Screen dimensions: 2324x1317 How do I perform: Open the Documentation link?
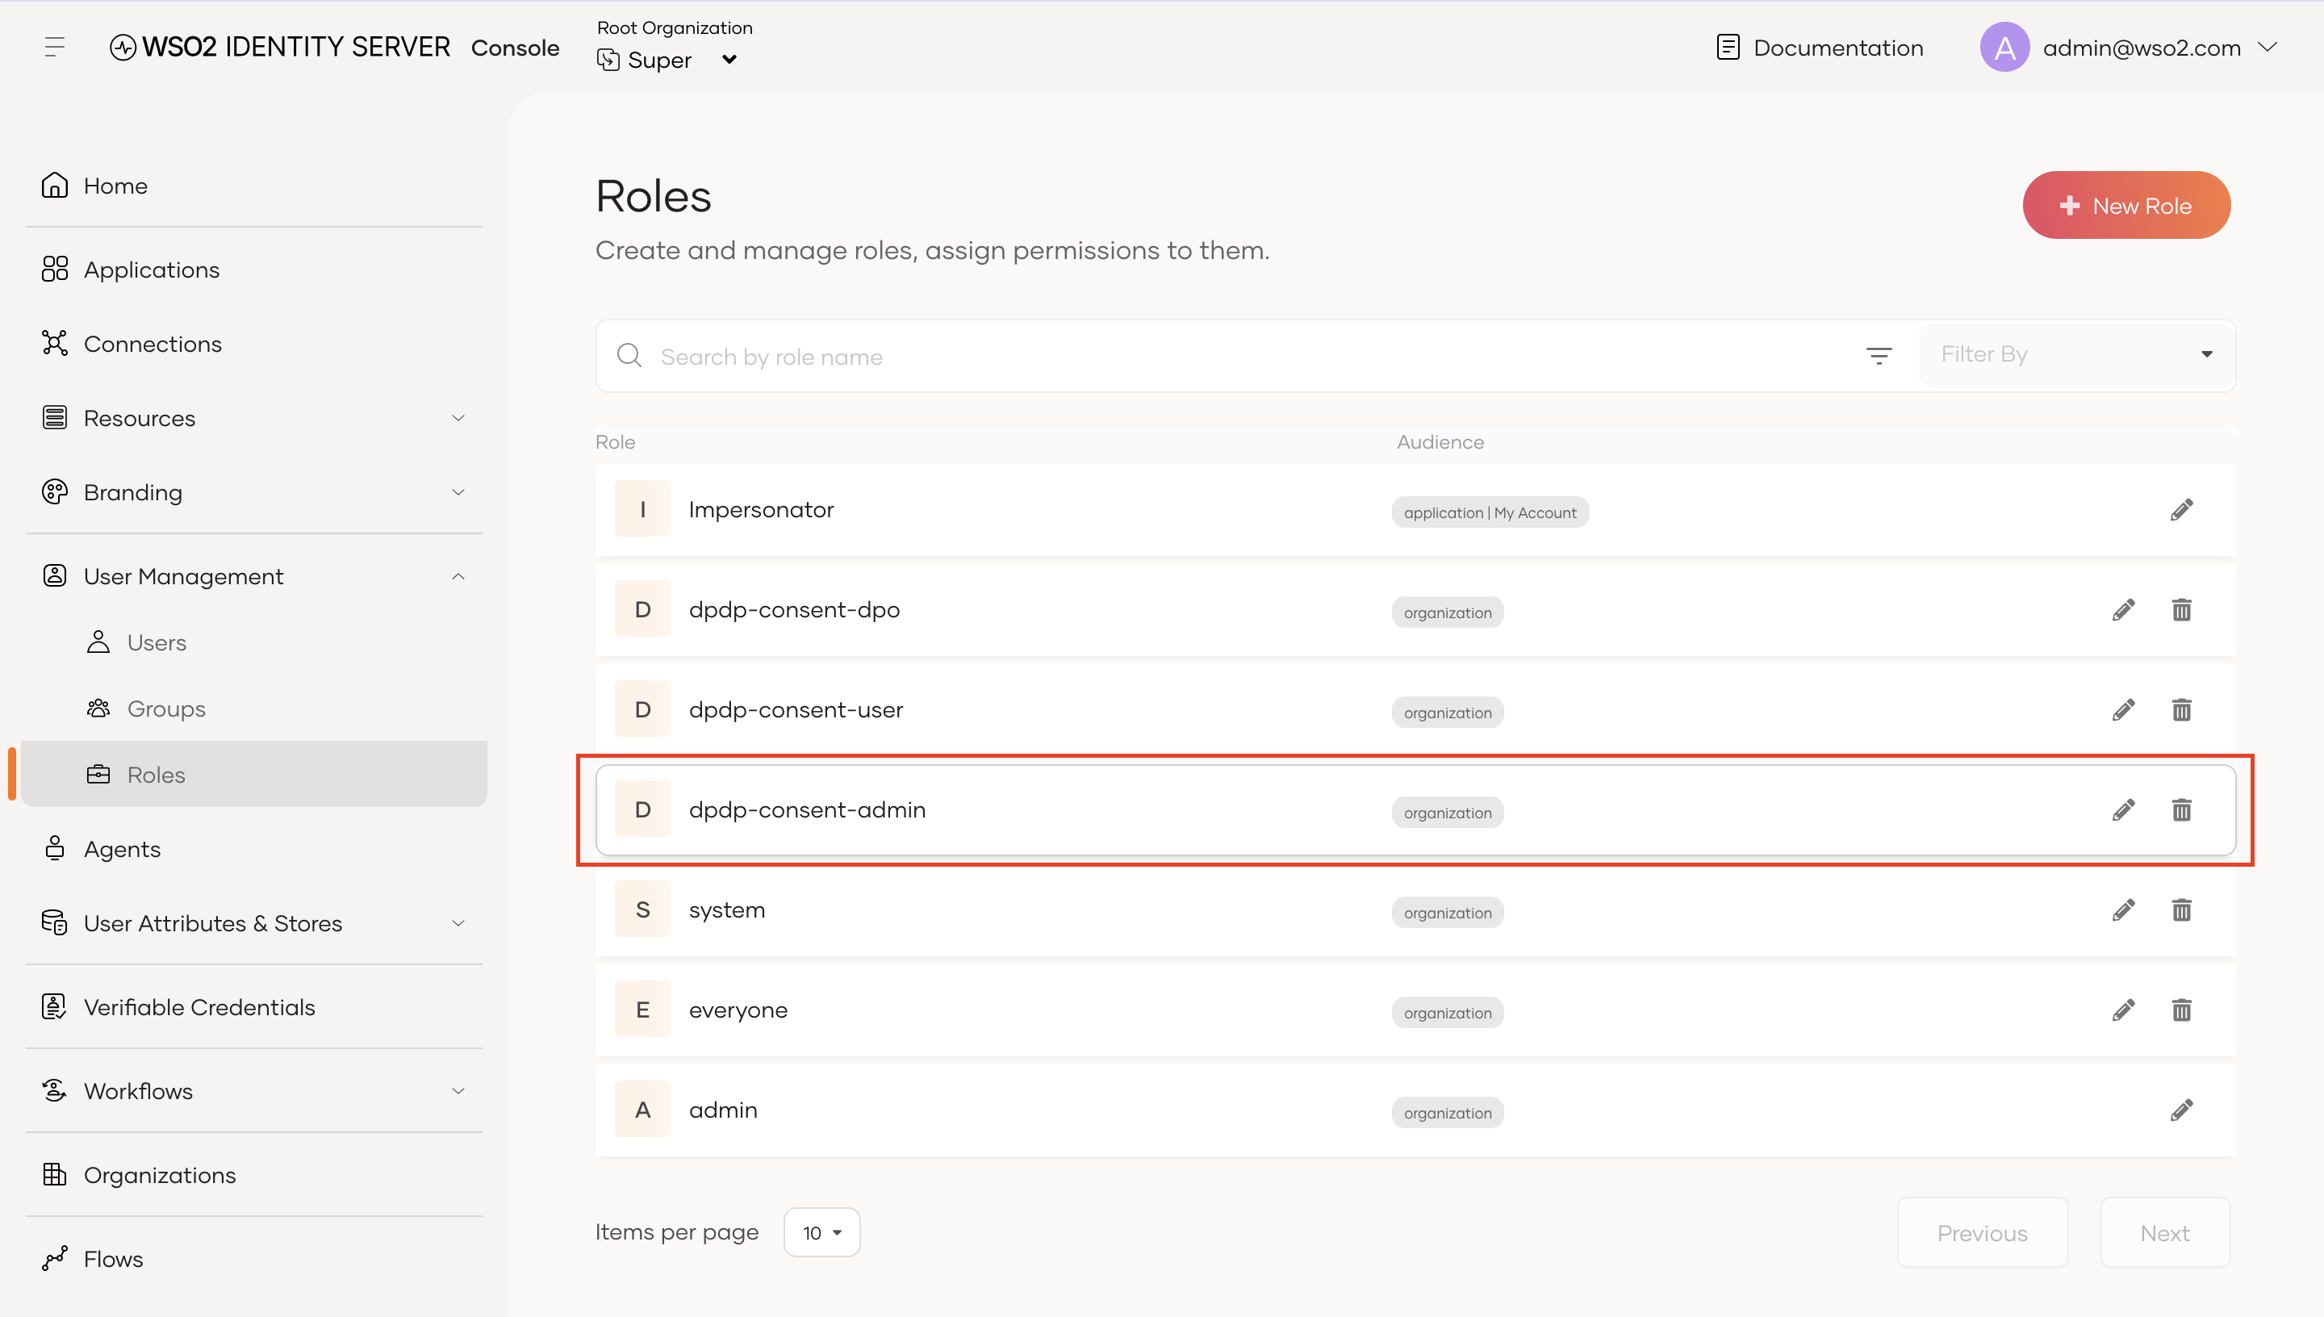point(1820,47)
